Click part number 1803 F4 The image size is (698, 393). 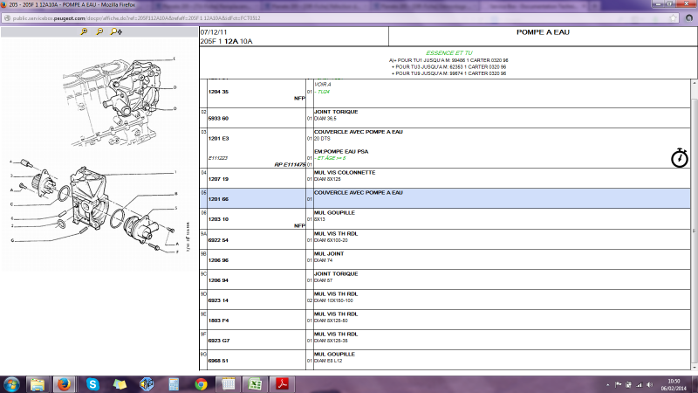point(218,321)
